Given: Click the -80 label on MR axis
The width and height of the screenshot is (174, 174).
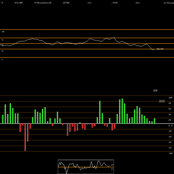Looking at the screenshot, I should [170, 148].
